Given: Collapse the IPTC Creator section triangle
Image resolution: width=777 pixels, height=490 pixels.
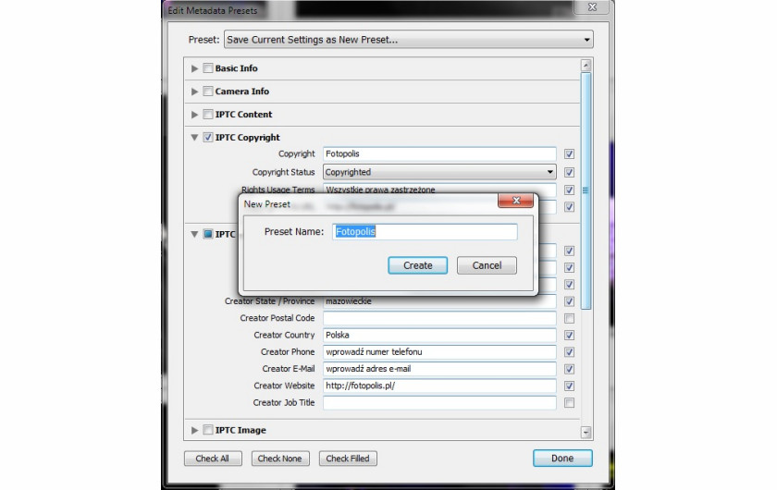Looking at the screenshot, I should point(195,234).
